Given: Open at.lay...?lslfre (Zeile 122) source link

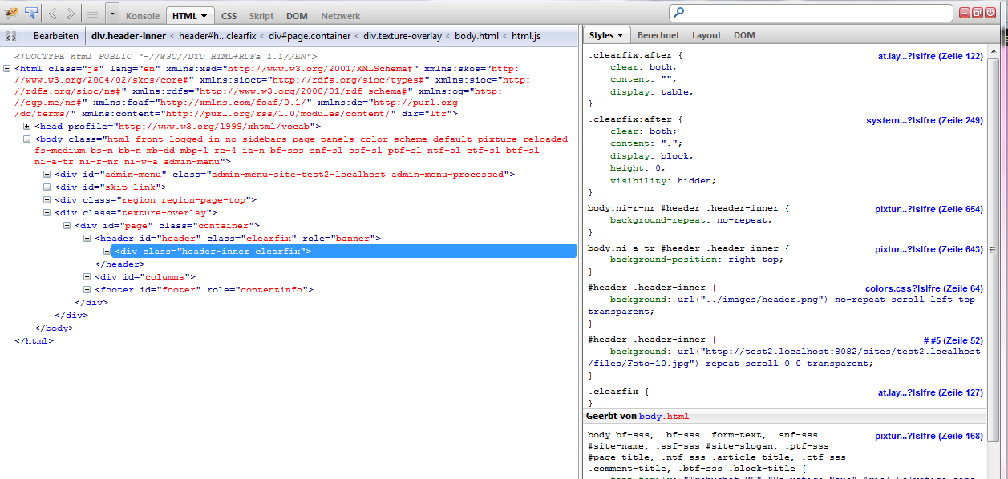Looking at the screenshot, I should 930,56.
